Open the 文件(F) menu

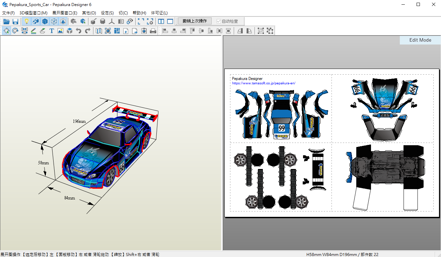[x=8, y=13]
